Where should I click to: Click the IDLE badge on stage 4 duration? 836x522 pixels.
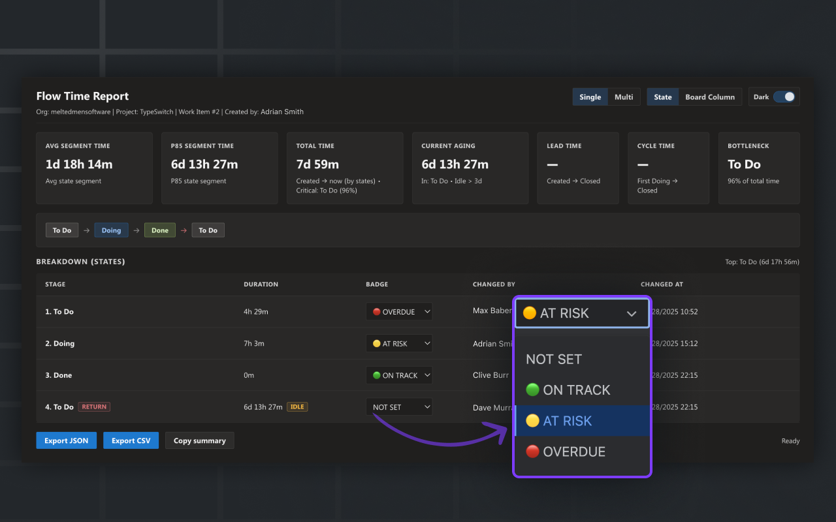tap(297, 407)
